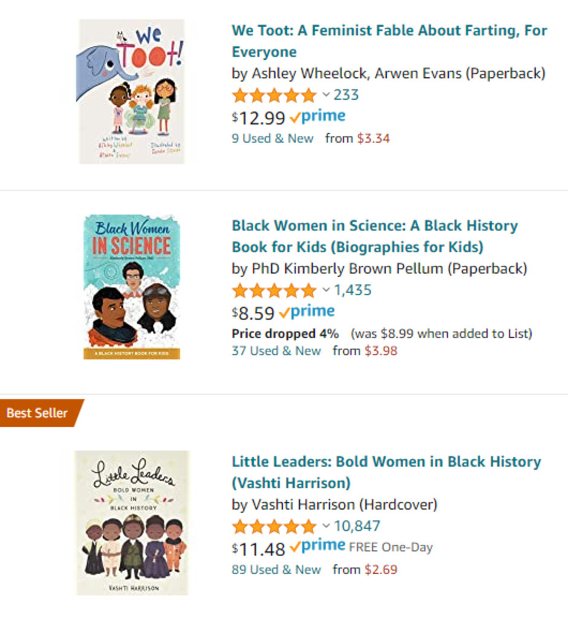
Task: View the 1,435 customer reviews
Action: (x=353, y=290)
